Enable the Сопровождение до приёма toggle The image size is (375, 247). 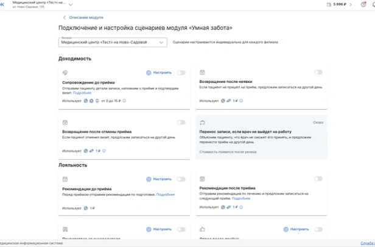(x=181, y=73)
